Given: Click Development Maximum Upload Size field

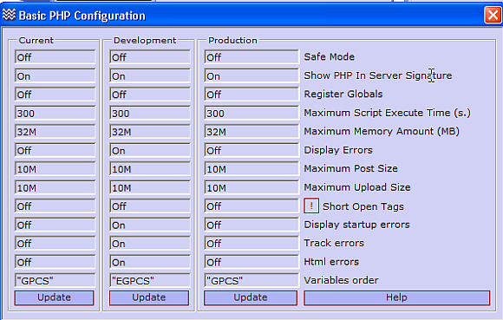Looking at the screenshot, I should point(150,187).
